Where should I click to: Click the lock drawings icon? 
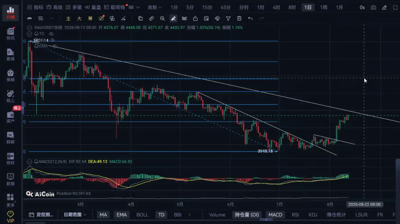[195, 18]
